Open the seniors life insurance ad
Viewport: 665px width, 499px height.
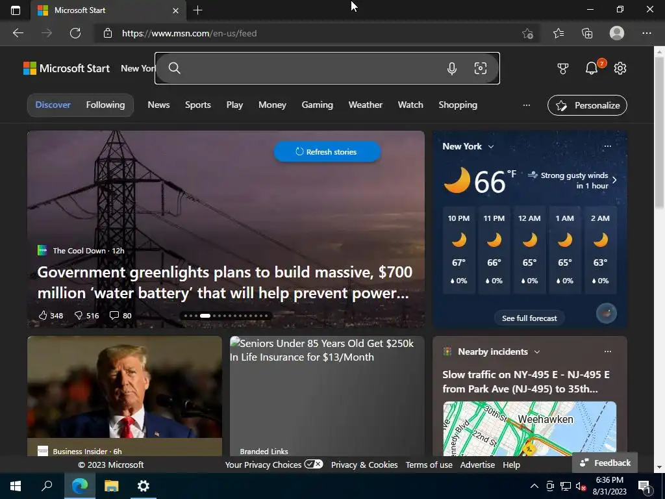pyautogui.click(x=327, y=396)
